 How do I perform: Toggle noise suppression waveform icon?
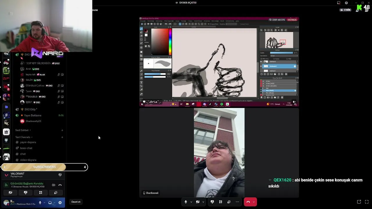point(53,185)
